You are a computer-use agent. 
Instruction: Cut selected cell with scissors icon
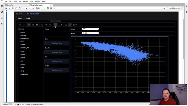click(x=13, y=8)
